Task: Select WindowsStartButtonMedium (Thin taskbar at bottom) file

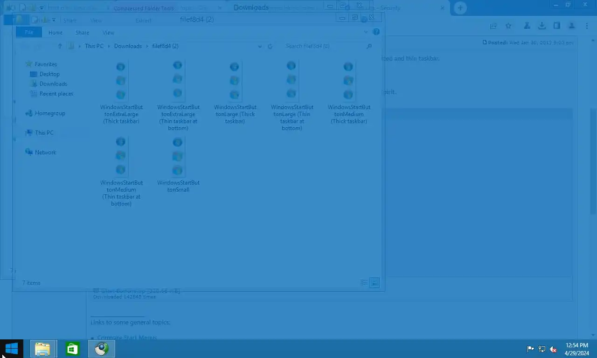Action: click(x=121, y=172)
